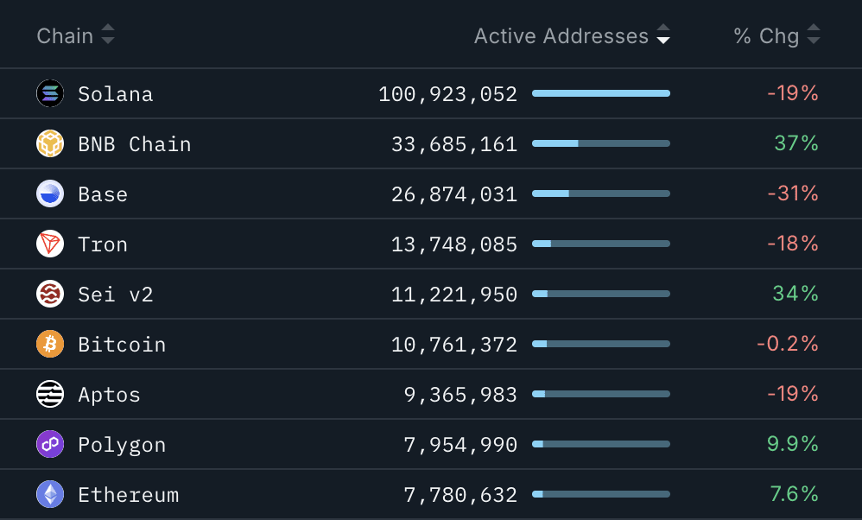Select the Chain column header

pos(65,35)
